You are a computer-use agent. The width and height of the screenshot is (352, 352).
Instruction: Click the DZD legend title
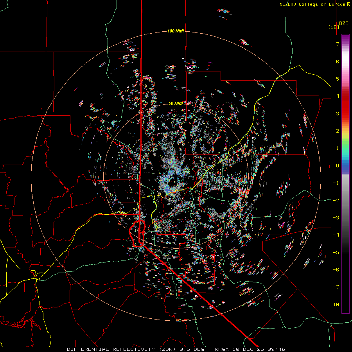pos(344,23)
